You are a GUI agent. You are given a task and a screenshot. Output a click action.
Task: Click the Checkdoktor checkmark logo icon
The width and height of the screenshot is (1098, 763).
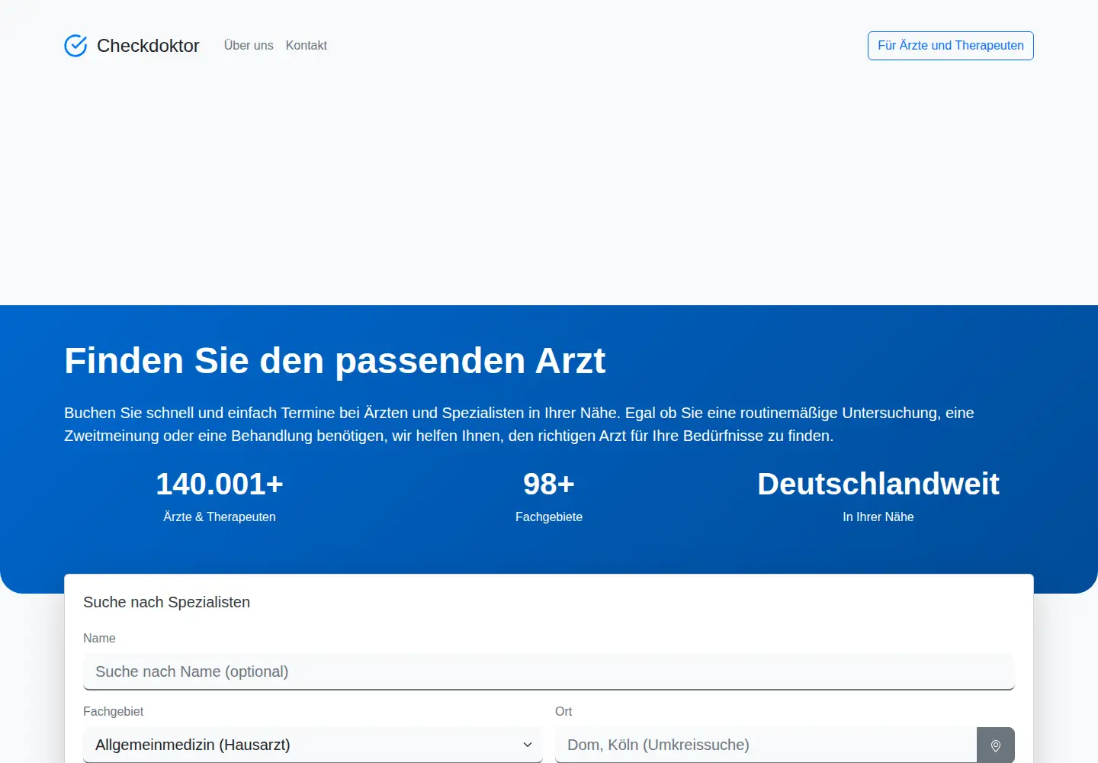(75, 46)
